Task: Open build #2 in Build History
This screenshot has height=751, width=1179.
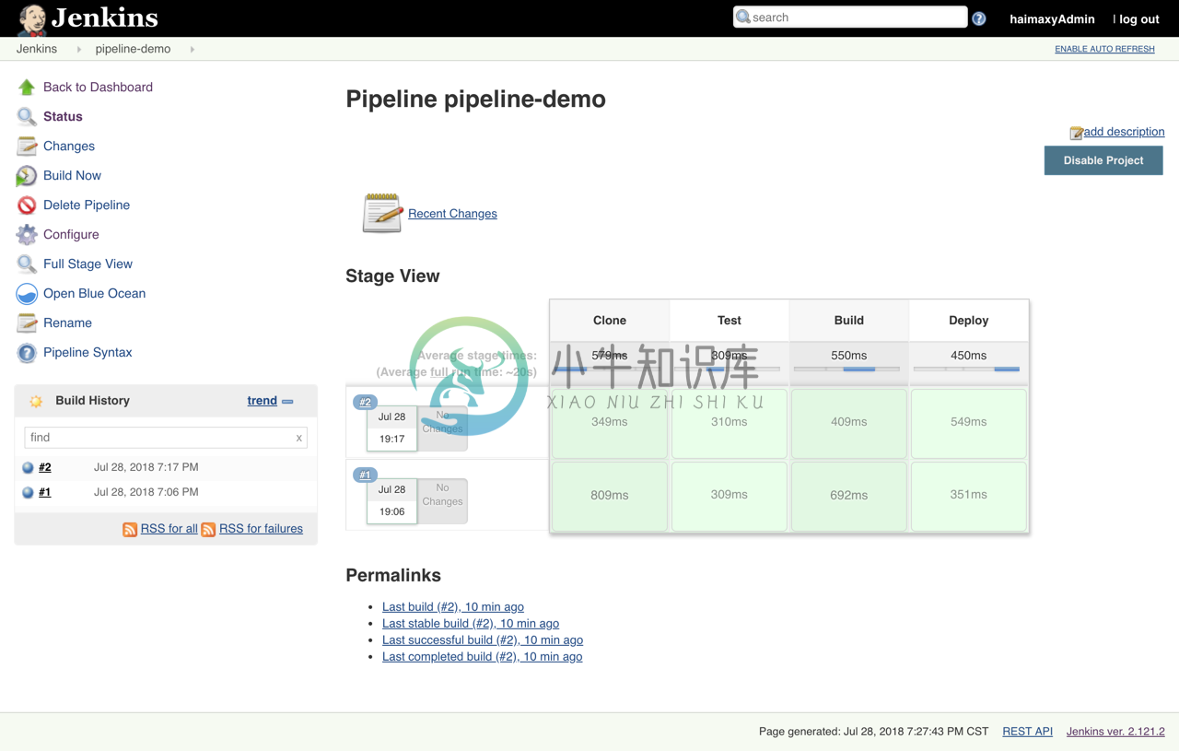Action: [x=44, y=467]
